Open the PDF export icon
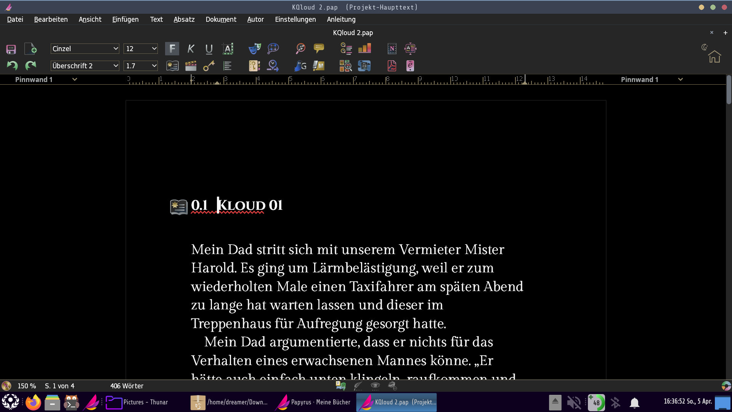 392,66
